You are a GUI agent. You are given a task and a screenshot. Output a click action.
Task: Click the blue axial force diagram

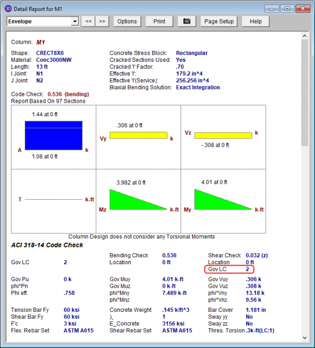54,135
